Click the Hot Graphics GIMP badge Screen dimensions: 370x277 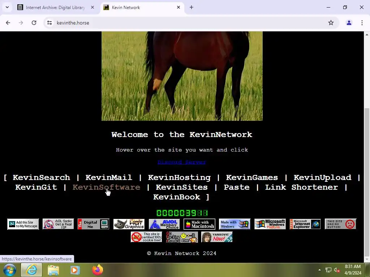click(129, 224)
